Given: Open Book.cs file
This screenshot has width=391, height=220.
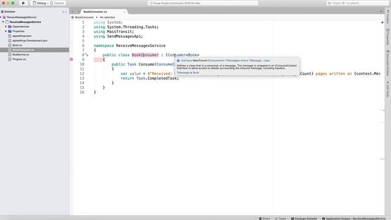Looking at the screenshot, I should [17, 45].
